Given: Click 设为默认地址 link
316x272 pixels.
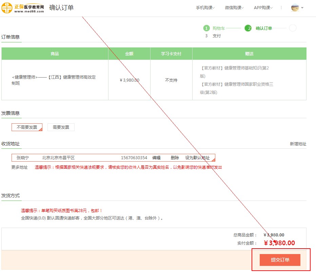Looking at the screenshot, I should (197, 158).
